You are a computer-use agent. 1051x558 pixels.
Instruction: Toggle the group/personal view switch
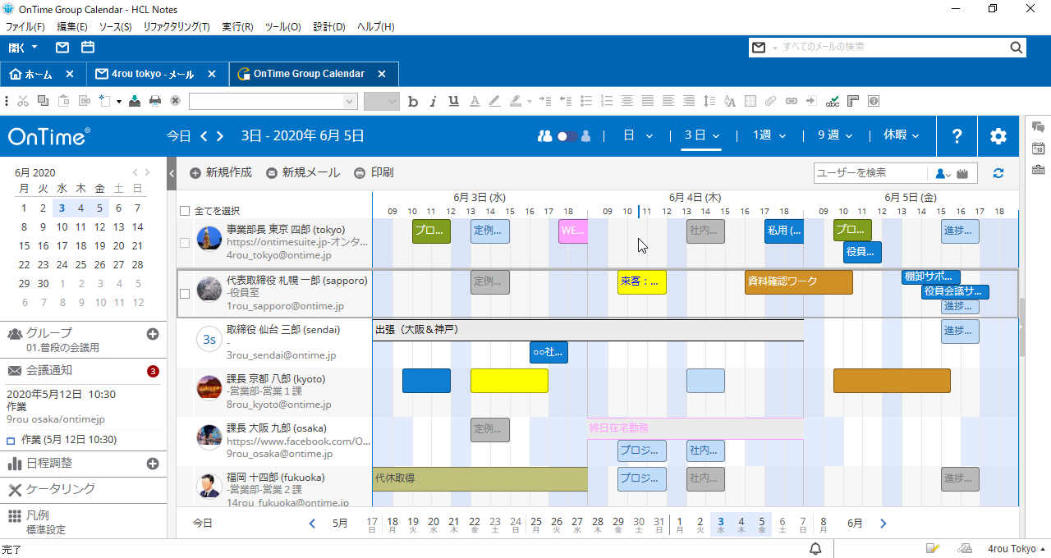[567, 136]
